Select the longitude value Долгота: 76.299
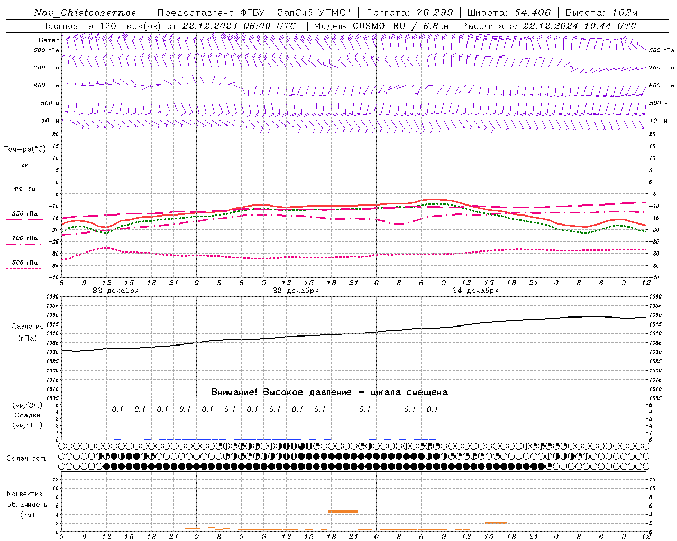 click(409, 13)
